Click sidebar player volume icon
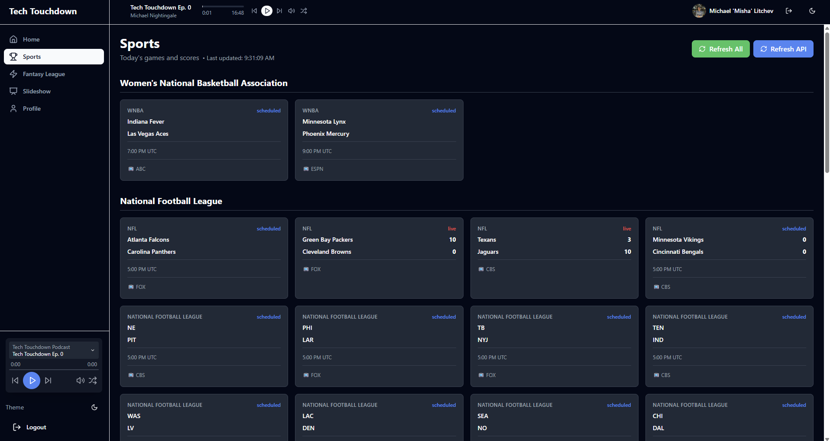 click(x=80, y=380)
